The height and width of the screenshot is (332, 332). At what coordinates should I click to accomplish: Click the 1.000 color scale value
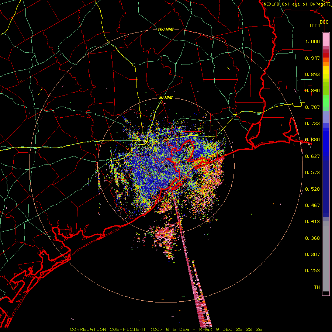coord(312,41)
